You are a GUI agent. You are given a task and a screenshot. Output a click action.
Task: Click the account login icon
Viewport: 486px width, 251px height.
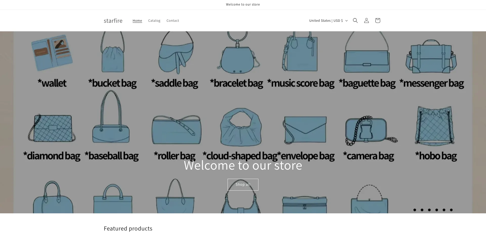tap(366, 20)
